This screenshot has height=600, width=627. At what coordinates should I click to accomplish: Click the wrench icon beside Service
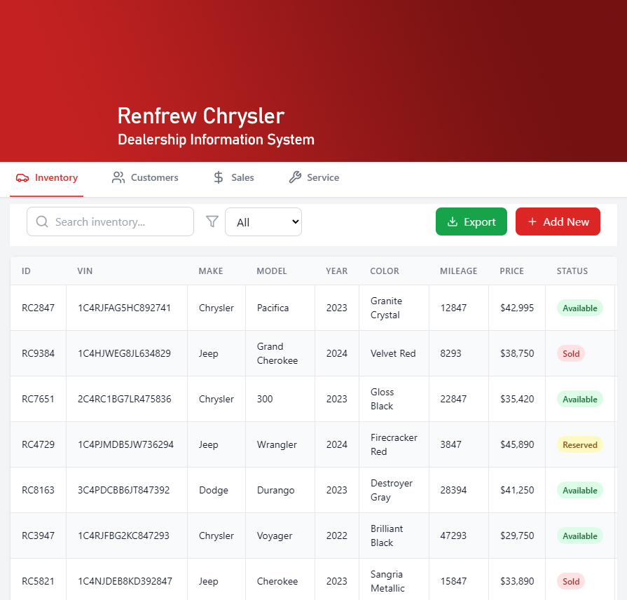295,177
